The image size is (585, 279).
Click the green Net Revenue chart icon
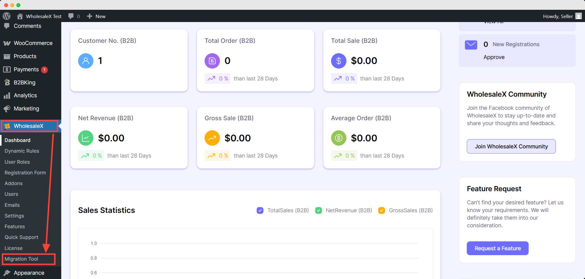(86, 138)
